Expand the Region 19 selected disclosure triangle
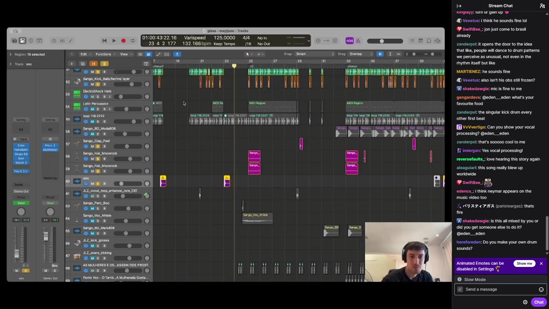The height and width of the screenshot is (309, 549). tap(10, 55)
